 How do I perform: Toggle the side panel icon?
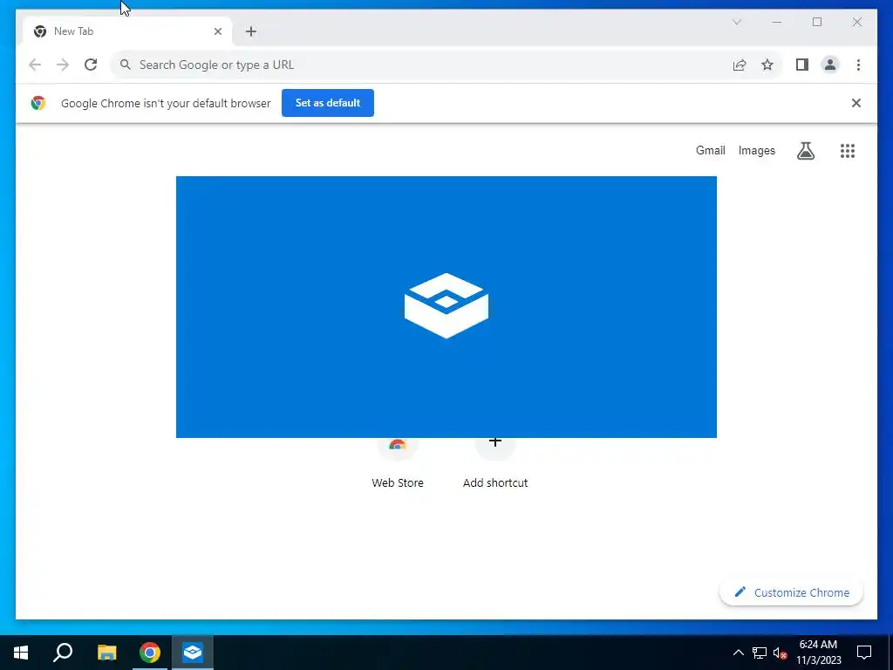802,65
